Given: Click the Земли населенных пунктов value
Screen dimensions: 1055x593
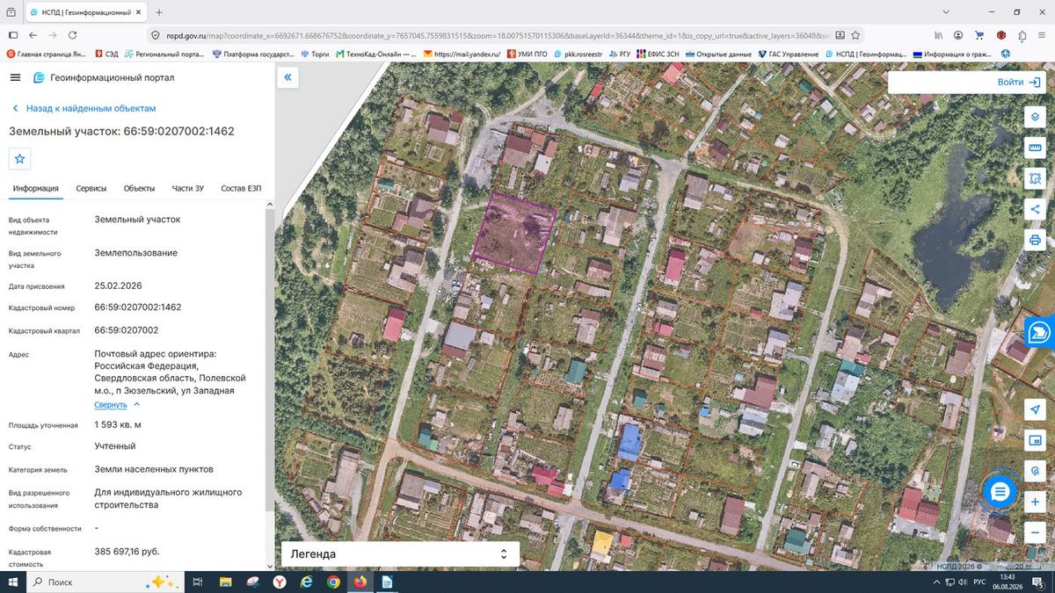Looking at the screenshot, I should point(154,469).
